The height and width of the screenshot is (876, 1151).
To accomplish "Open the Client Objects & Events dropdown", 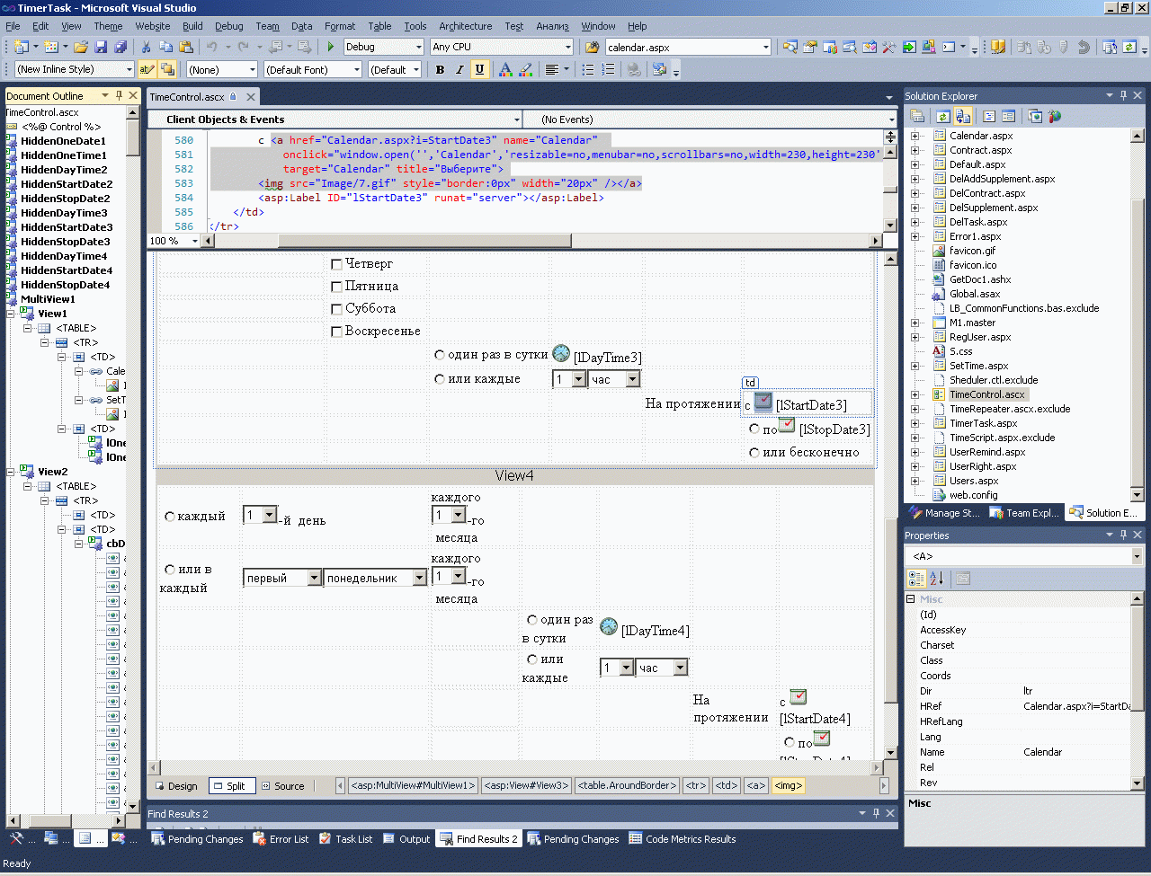I will (x=517, y=119).
